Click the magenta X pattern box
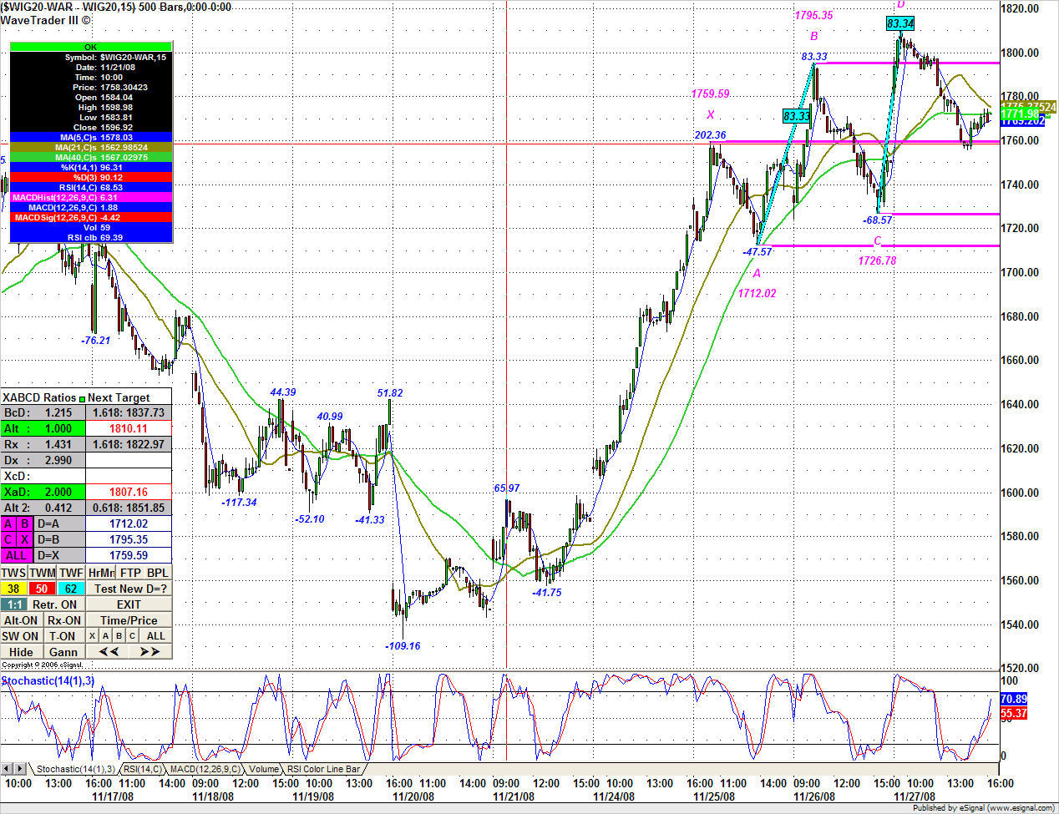Image resolution: width=1059 pixels, height=814 pixels. (x=24, y=539)
